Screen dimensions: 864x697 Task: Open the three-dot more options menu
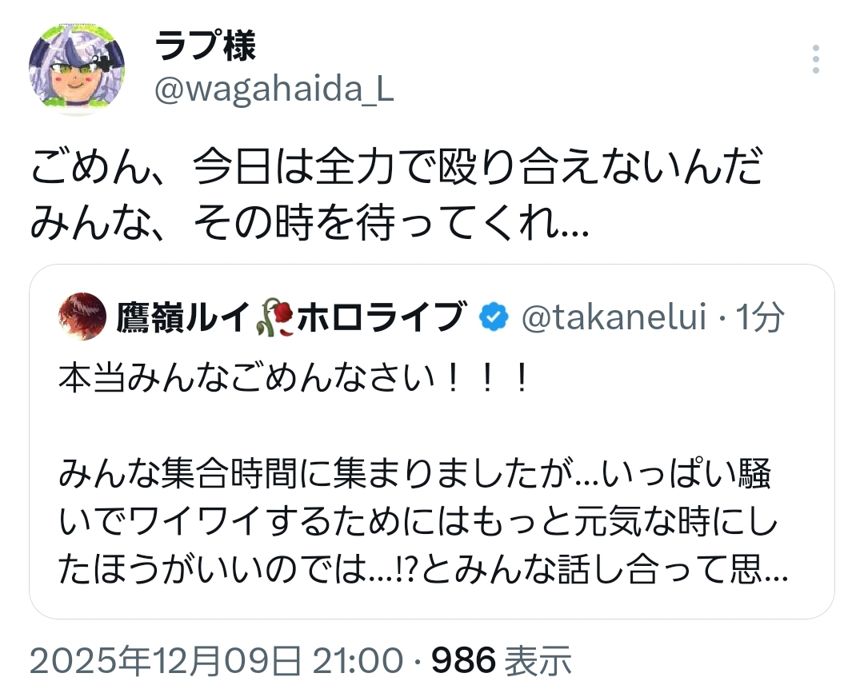point(815,60)
